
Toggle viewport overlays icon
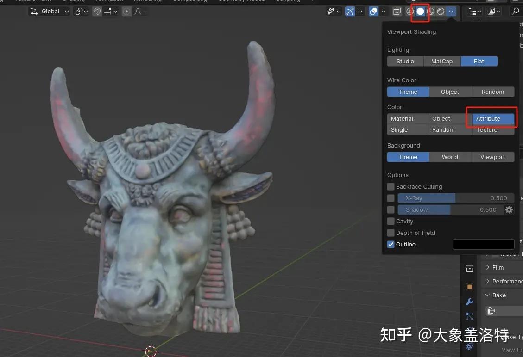click(x=373, y=12)
